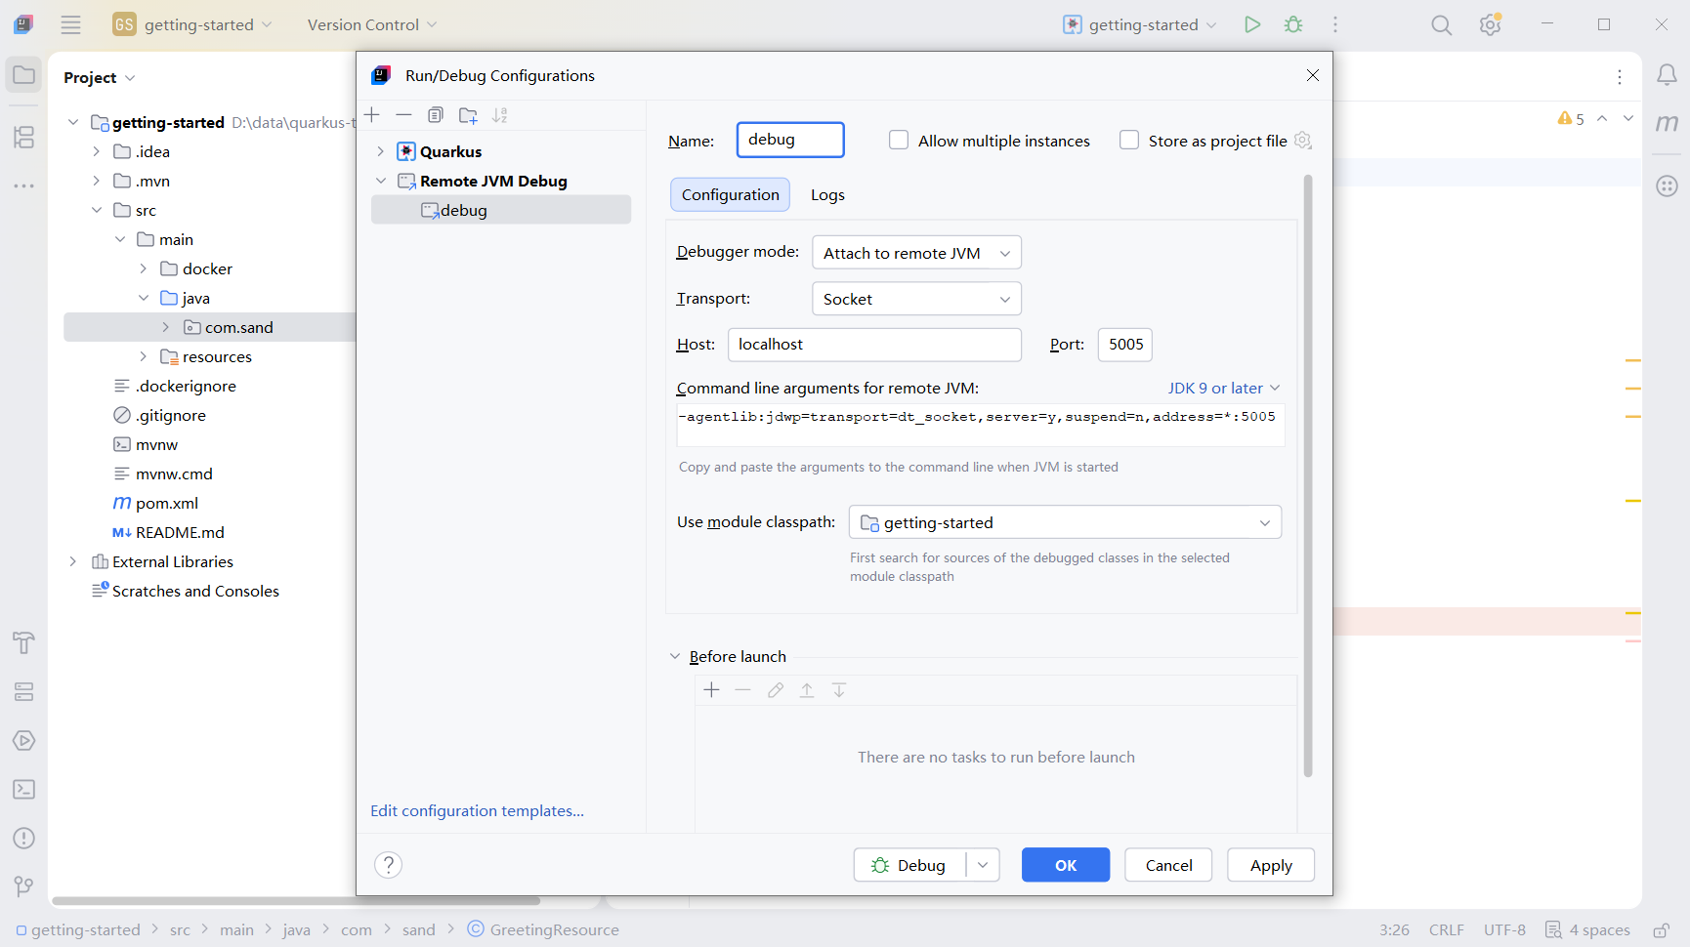This screenshot has height=947, width=1690.
Task: Open Structure tool window icon
Action: 23,137
